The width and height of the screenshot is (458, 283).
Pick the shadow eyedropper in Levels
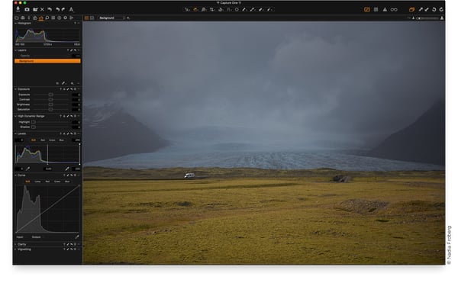(28, 169)
